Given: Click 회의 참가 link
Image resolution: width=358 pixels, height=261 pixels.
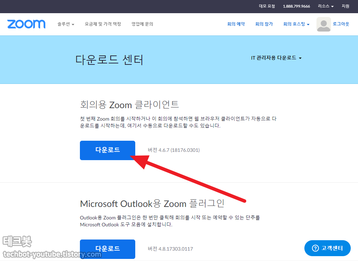Looking at the screenshot, I should coord(264,24).
